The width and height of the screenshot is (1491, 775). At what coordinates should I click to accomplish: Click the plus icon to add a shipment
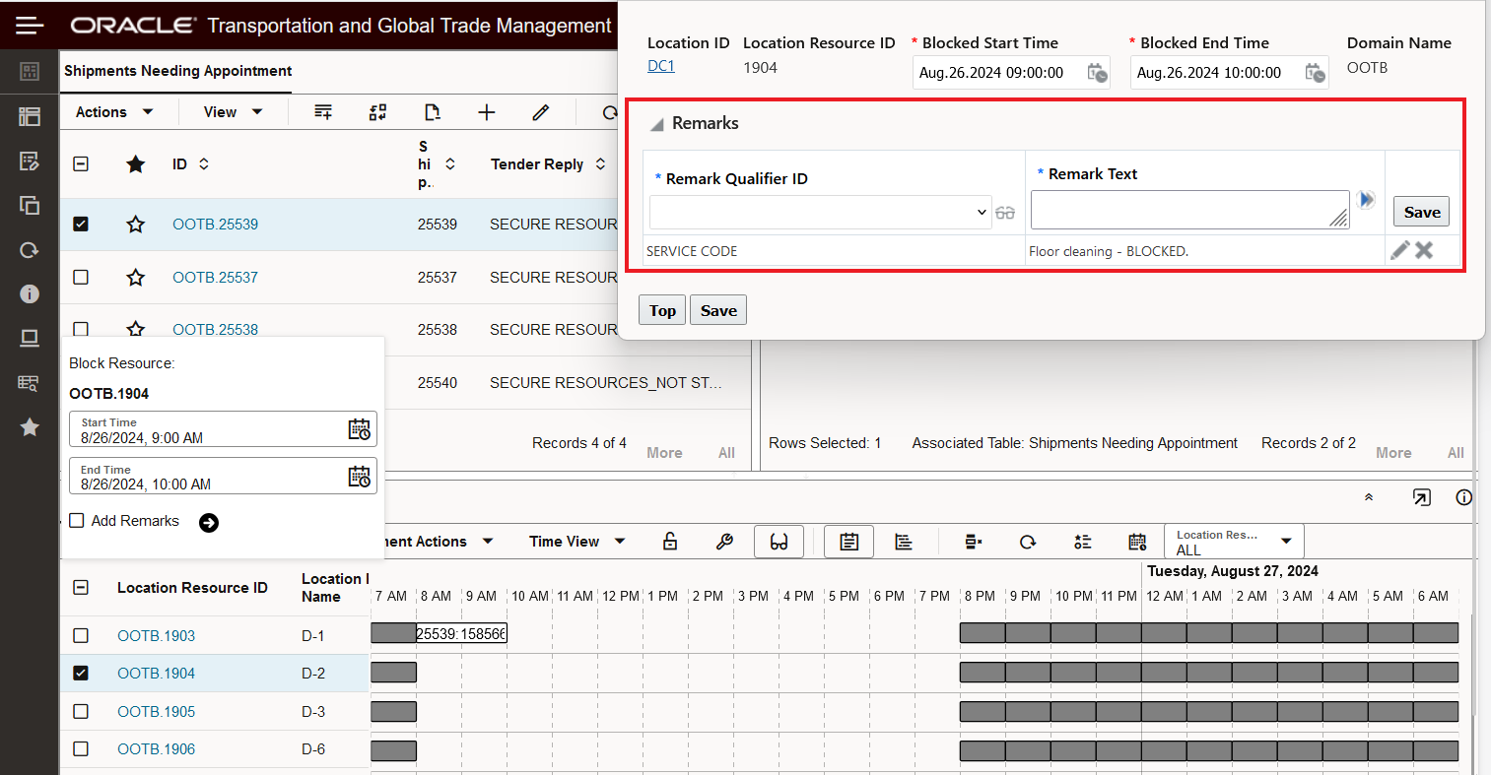tap(487, 112)
